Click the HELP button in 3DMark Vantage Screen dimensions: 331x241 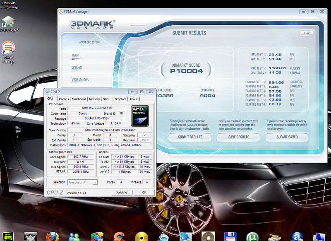click(307, 33)
